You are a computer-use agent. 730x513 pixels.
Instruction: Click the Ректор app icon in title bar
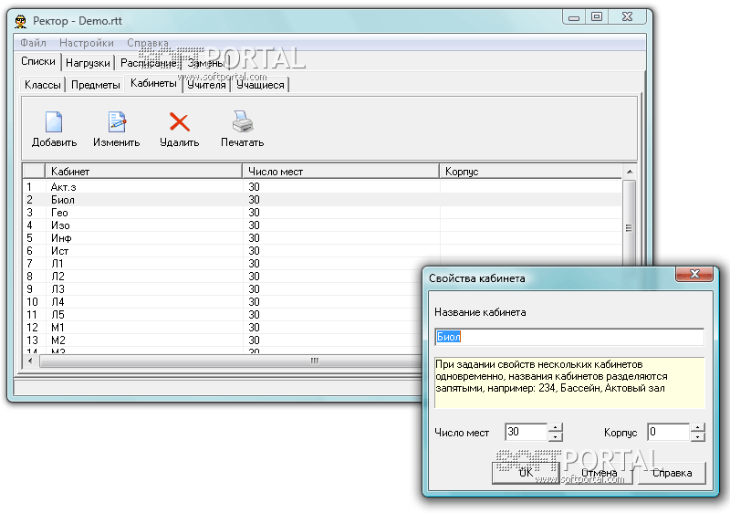coord(20,21)
